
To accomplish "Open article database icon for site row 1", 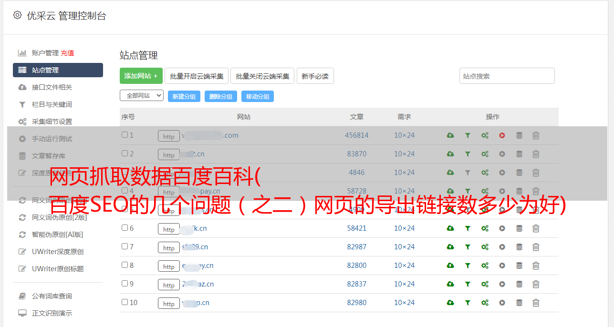I will 519,135.
